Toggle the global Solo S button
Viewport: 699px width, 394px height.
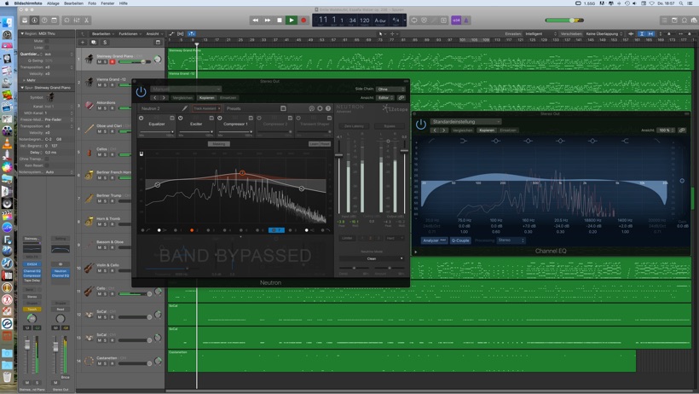105,43
